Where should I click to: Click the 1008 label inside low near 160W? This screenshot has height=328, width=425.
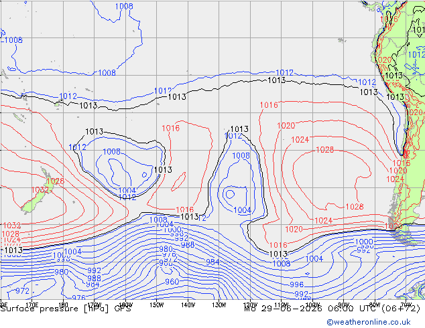tap(111, 151)
